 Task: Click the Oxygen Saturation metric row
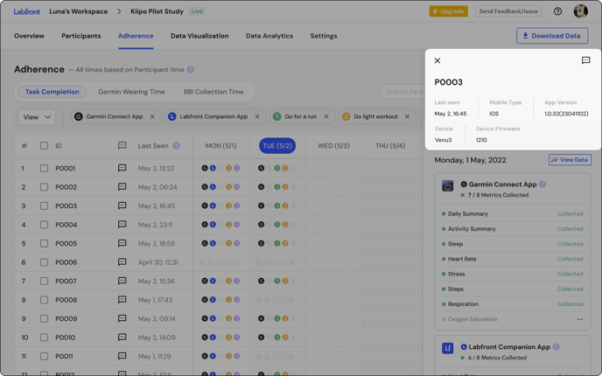(512, 319)
